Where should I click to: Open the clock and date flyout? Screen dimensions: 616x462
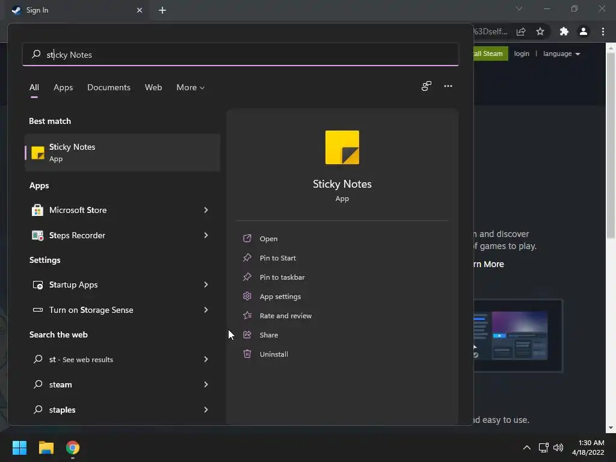(588, 448)
